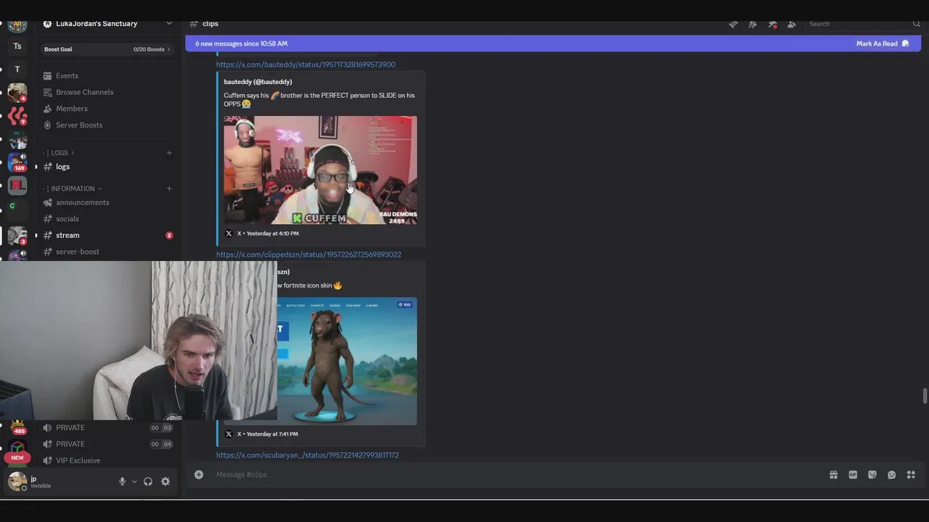This screenshot has height=522, width=929.
Task: Jump to 6 new messages since 10:58 AM
Action: click(x=241, y=43)
